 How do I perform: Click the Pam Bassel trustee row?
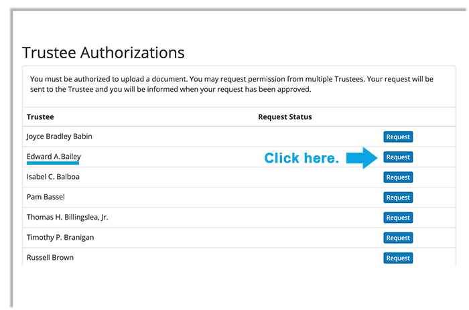[239, 198]
